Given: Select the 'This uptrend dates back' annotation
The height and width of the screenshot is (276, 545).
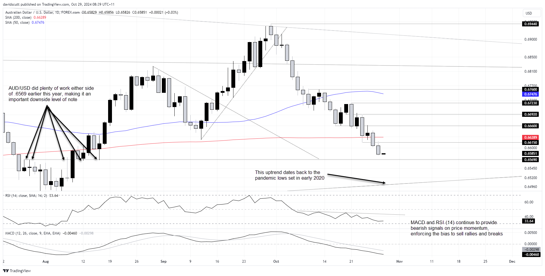Looking at the screenshot, I should pos(290,175).
